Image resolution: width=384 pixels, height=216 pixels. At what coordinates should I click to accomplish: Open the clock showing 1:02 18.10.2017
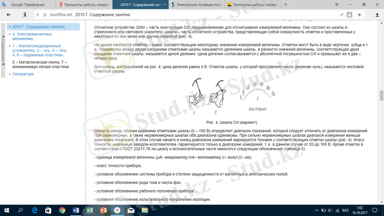click(x=360, y=210)
